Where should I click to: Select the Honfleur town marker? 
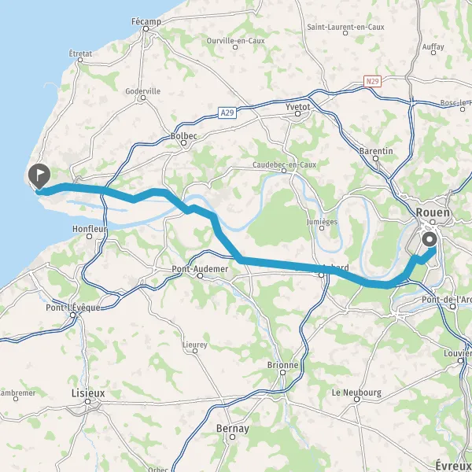(x=89, y=237)
